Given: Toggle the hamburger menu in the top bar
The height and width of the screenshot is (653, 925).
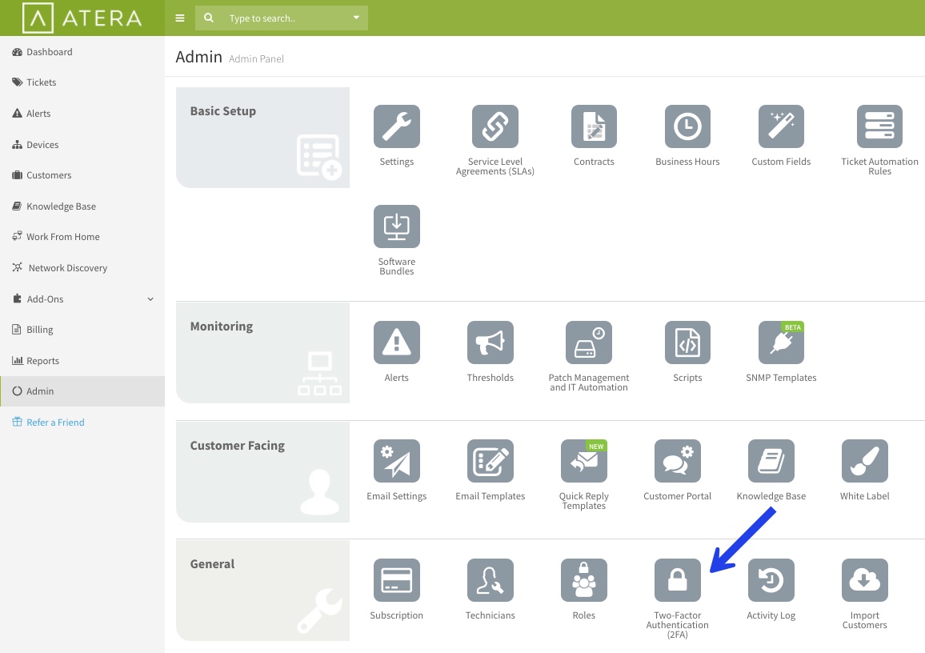Looking at the screenshot, I should point(180,18).
